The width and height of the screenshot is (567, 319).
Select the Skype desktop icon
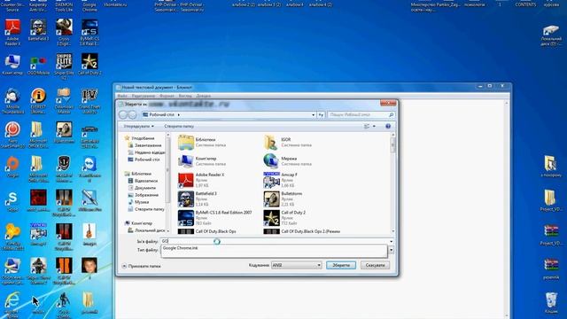[x=12, y=201]
